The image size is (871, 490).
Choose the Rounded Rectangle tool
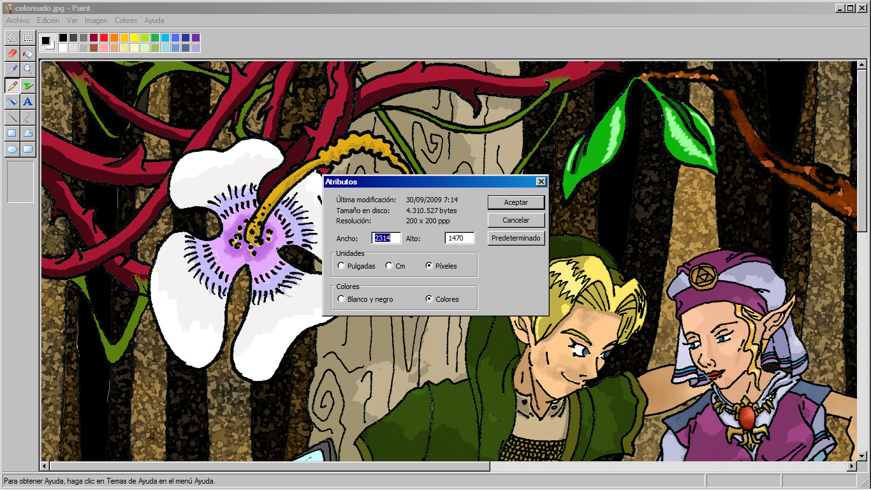tap(28, 149)
